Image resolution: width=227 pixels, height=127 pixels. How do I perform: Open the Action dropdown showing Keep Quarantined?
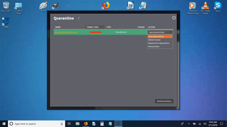160,32
